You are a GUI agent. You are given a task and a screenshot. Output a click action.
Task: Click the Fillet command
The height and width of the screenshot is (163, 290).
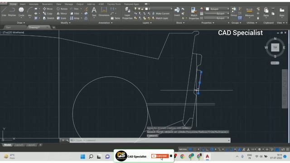(x=75, y=14)
